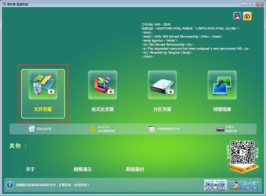Screen dimensions: 266x196
Task: Open the 视频演示 video demo link
Action: click(x=83, y=169)
